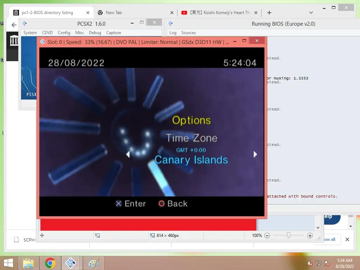Close the ps1-2-BIOS directory listing tab

88,13
